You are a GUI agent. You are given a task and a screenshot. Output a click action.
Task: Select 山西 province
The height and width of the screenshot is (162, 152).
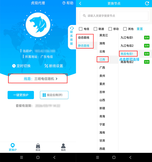(102, 100)
